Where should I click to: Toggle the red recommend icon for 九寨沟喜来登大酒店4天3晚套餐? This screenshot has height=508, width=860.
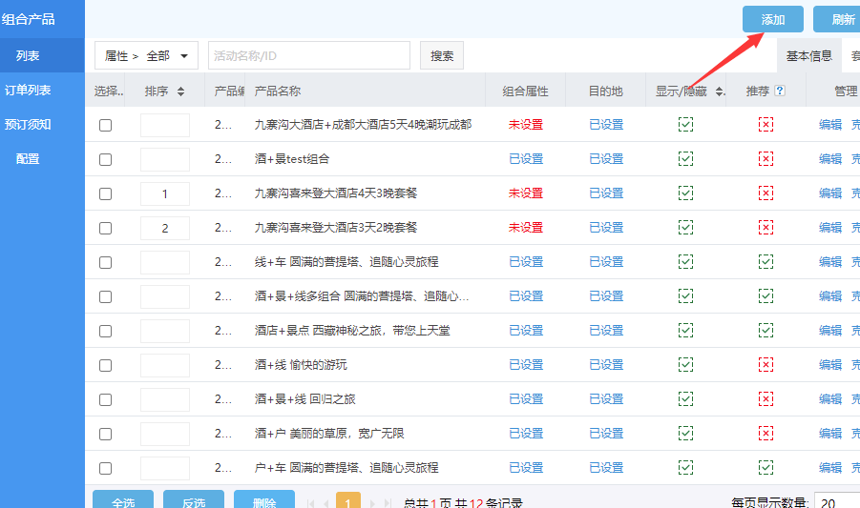point(766,193)
